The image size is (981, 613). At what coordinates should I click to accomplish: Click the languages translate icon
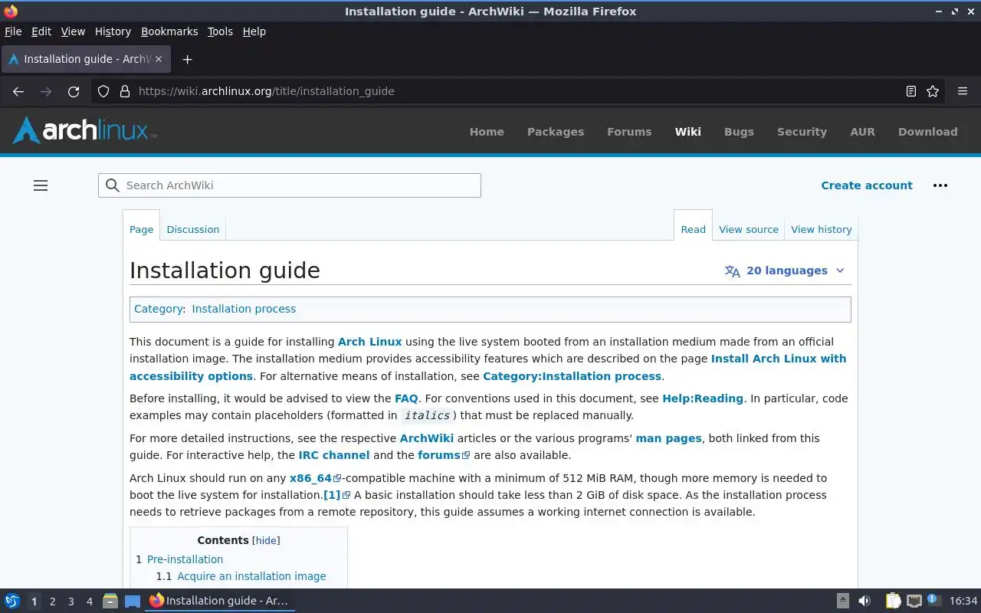[x=733, y=271]
